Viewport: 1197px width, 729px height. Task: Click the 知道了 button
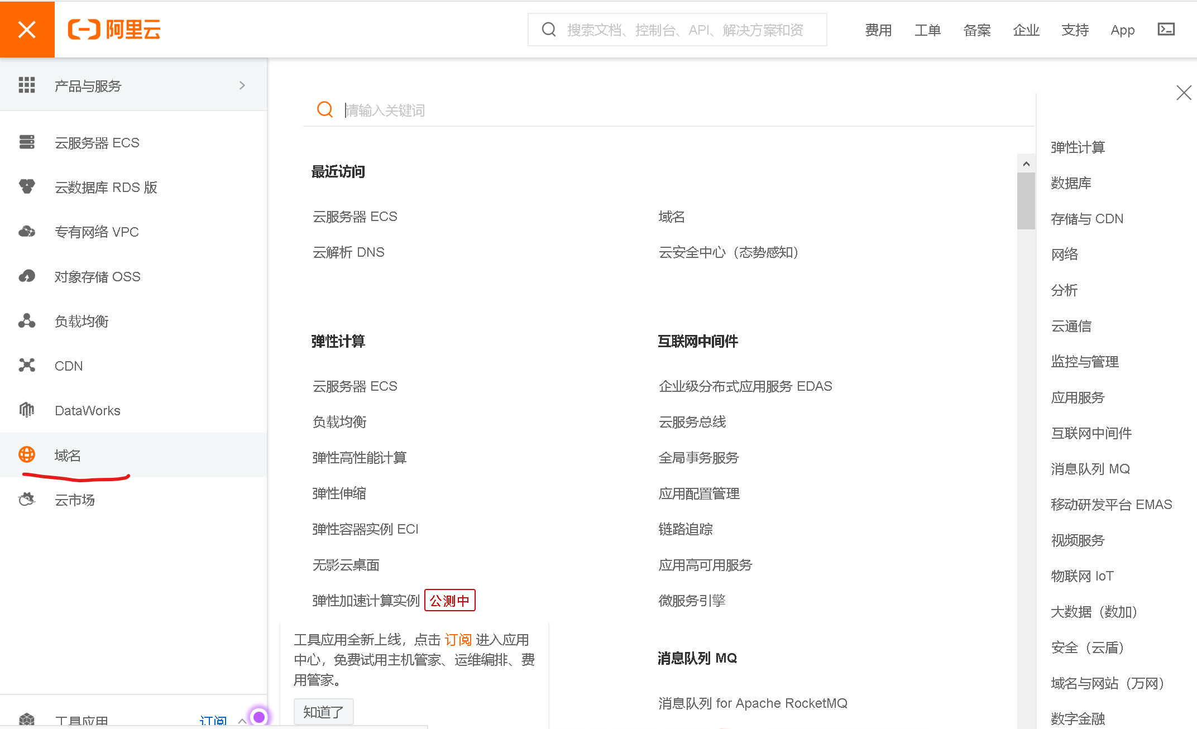(324, 712)
